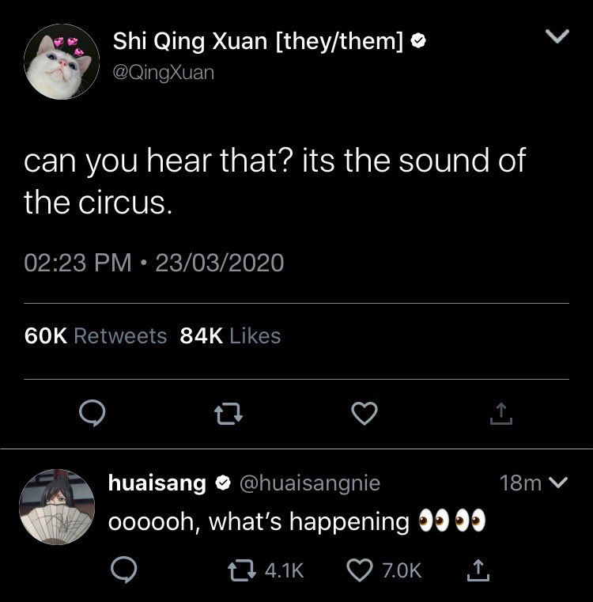This screenshot has height=602, width=593.
Task: Retweet the main circus tweet
Action: (x=228, y=414)
